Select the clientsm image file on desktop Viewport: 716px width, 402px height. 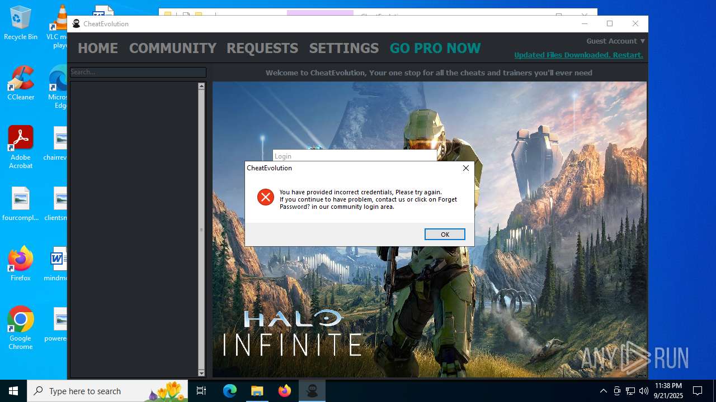click(56, 204)
